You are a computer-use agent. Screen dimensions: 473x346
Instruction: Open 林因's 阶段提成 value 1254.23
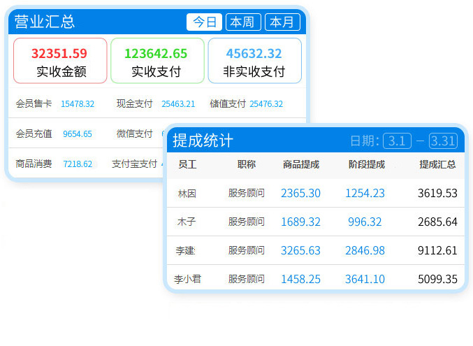pos(365,194)
